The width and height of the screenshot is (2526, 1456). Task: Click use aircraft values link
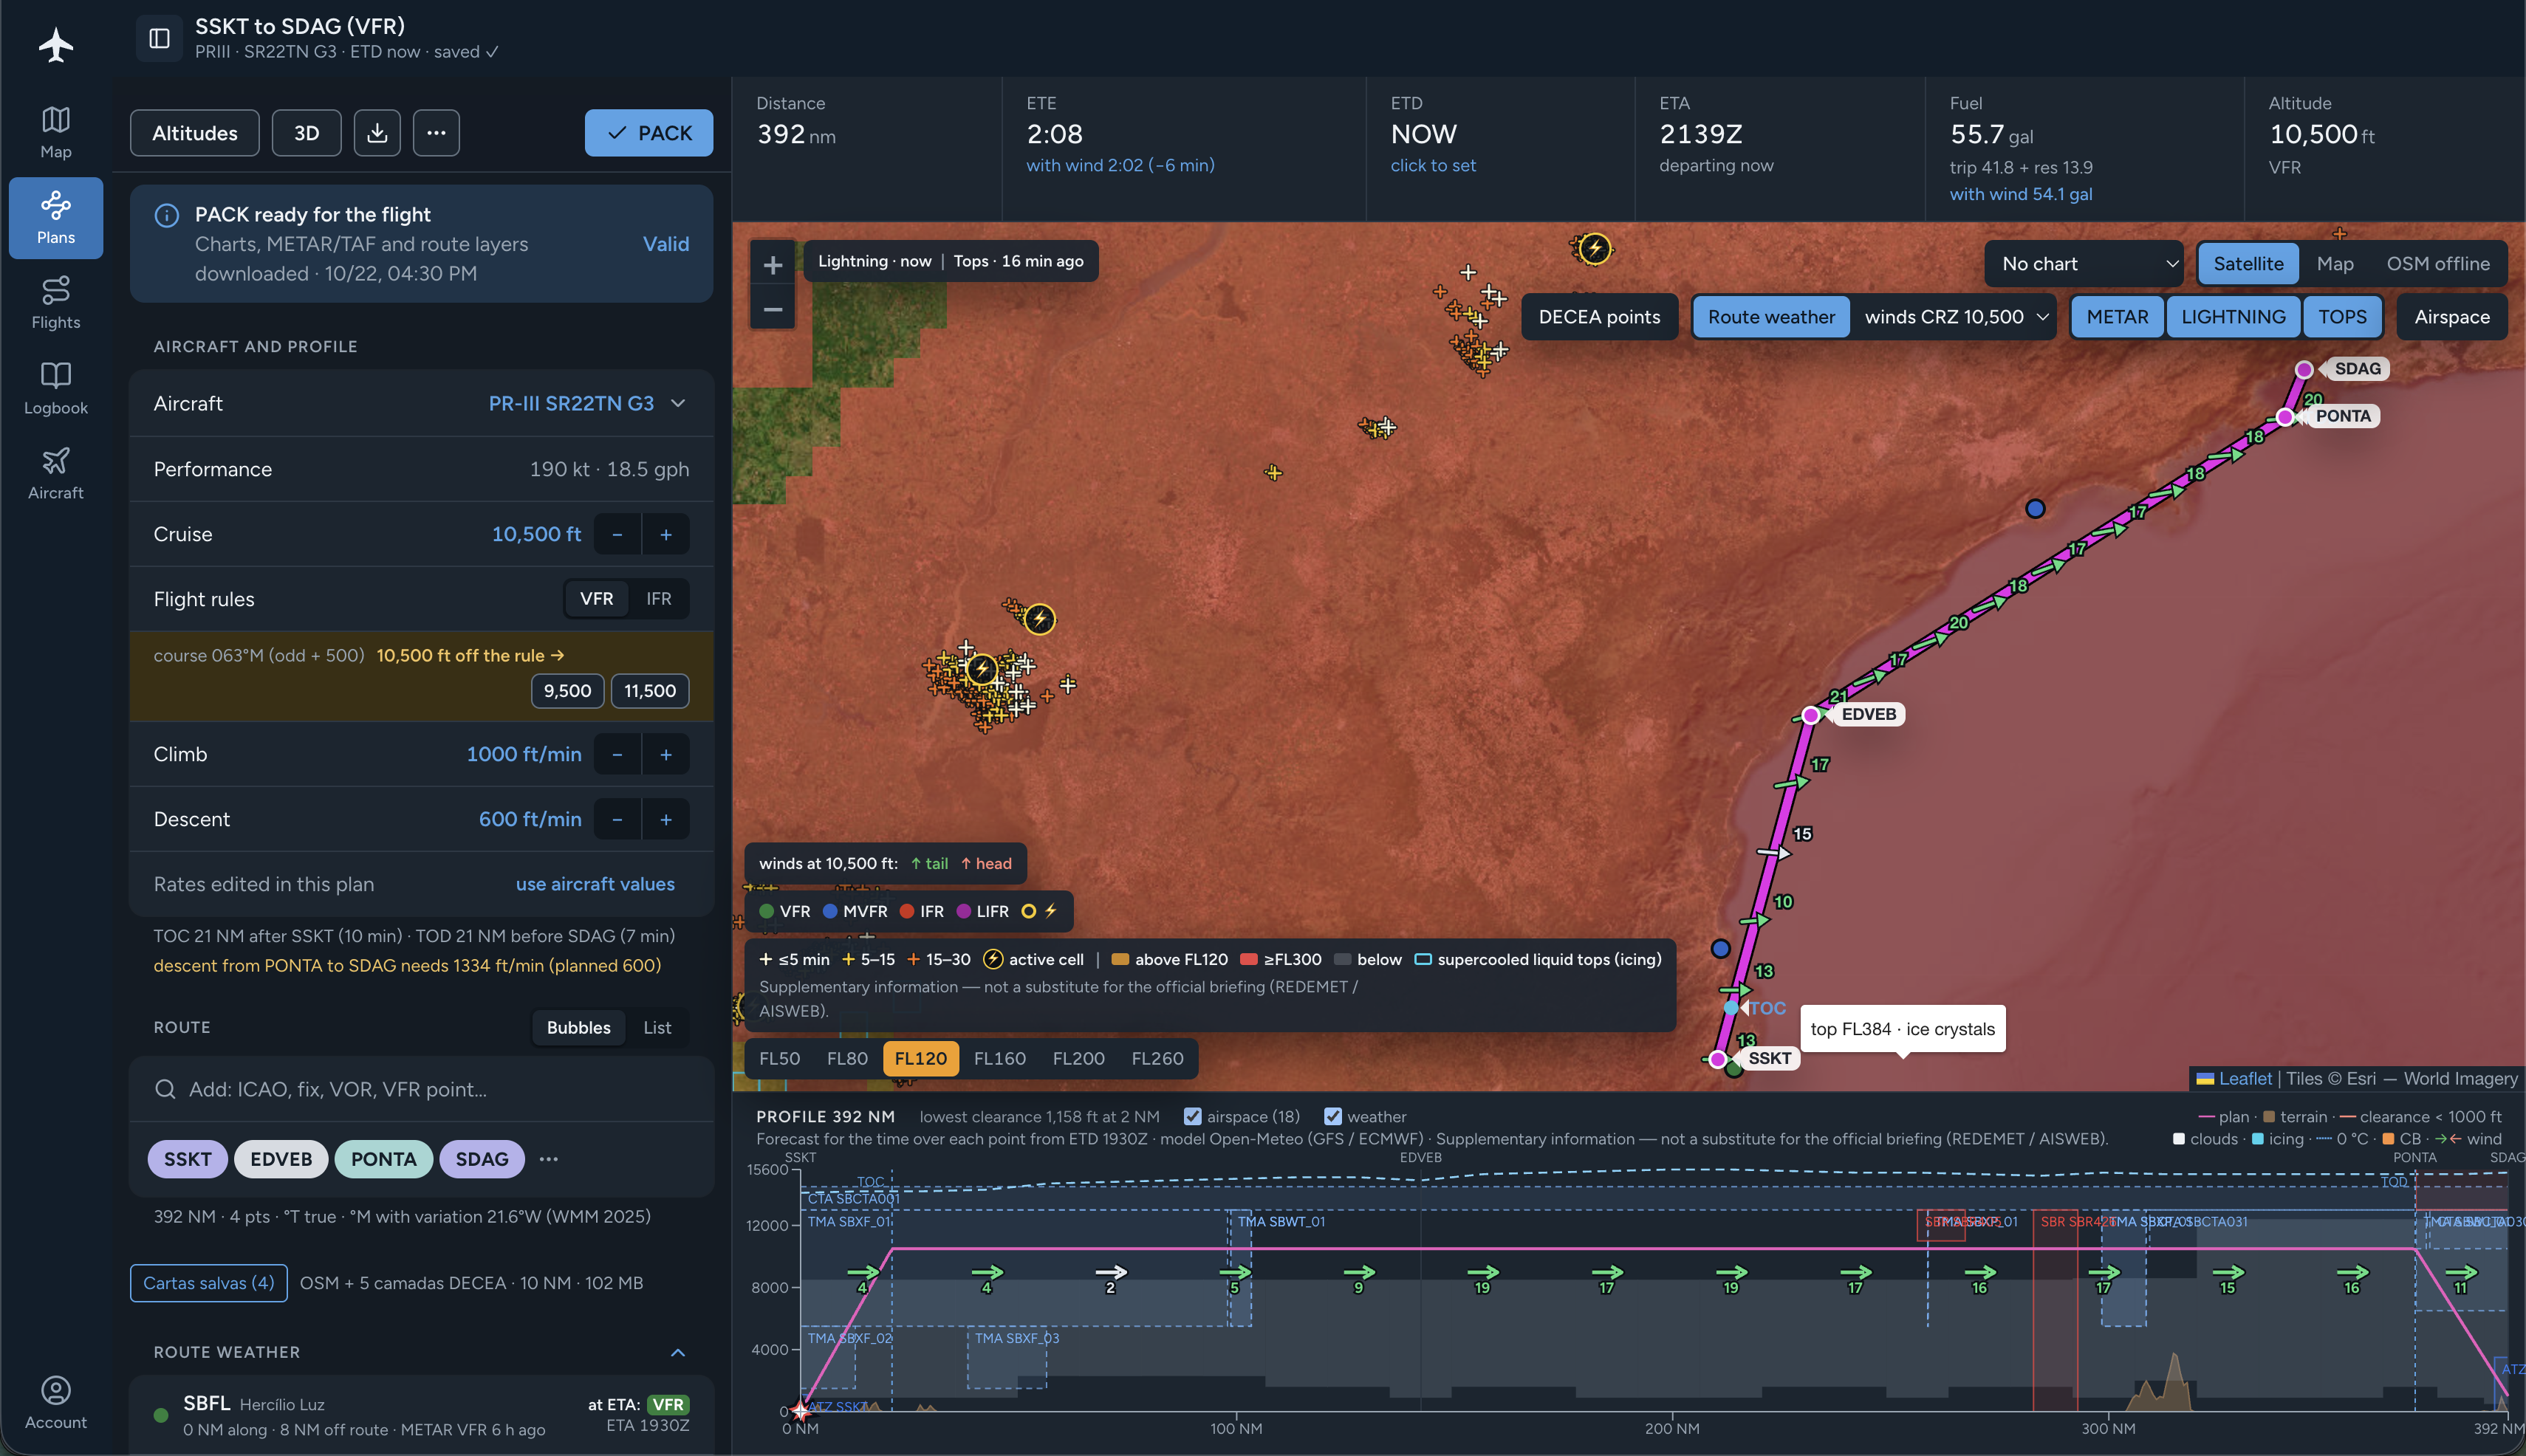tap(595, 885)
